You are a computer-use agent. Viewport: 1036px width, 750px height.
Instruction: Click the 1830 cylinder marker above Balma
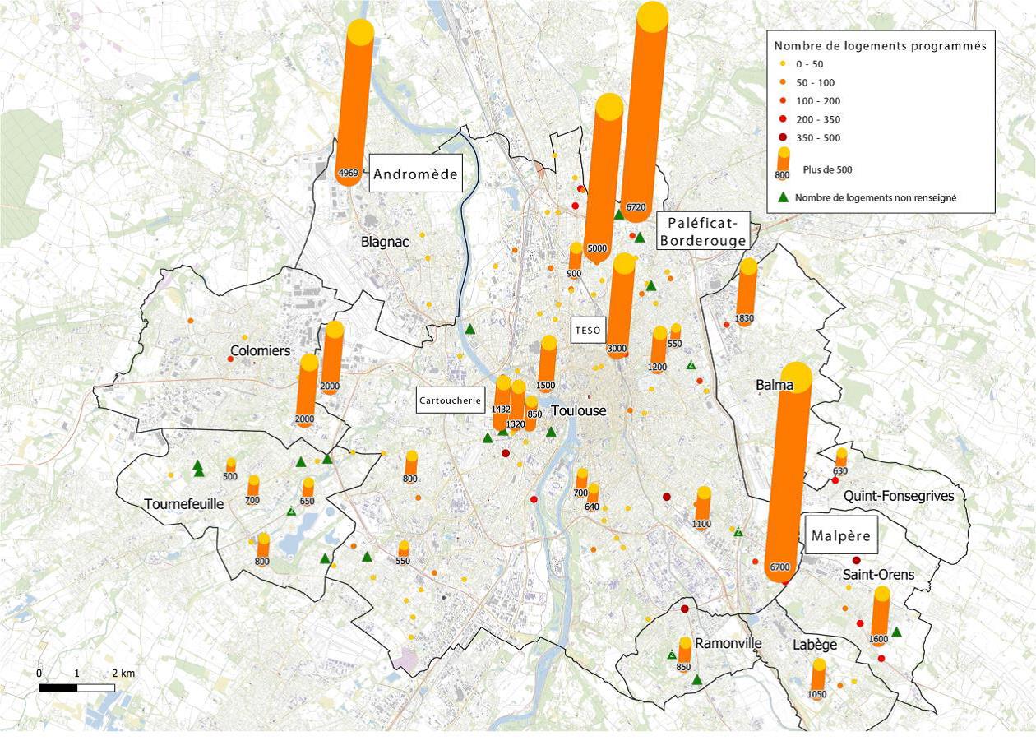coord(746,294)
